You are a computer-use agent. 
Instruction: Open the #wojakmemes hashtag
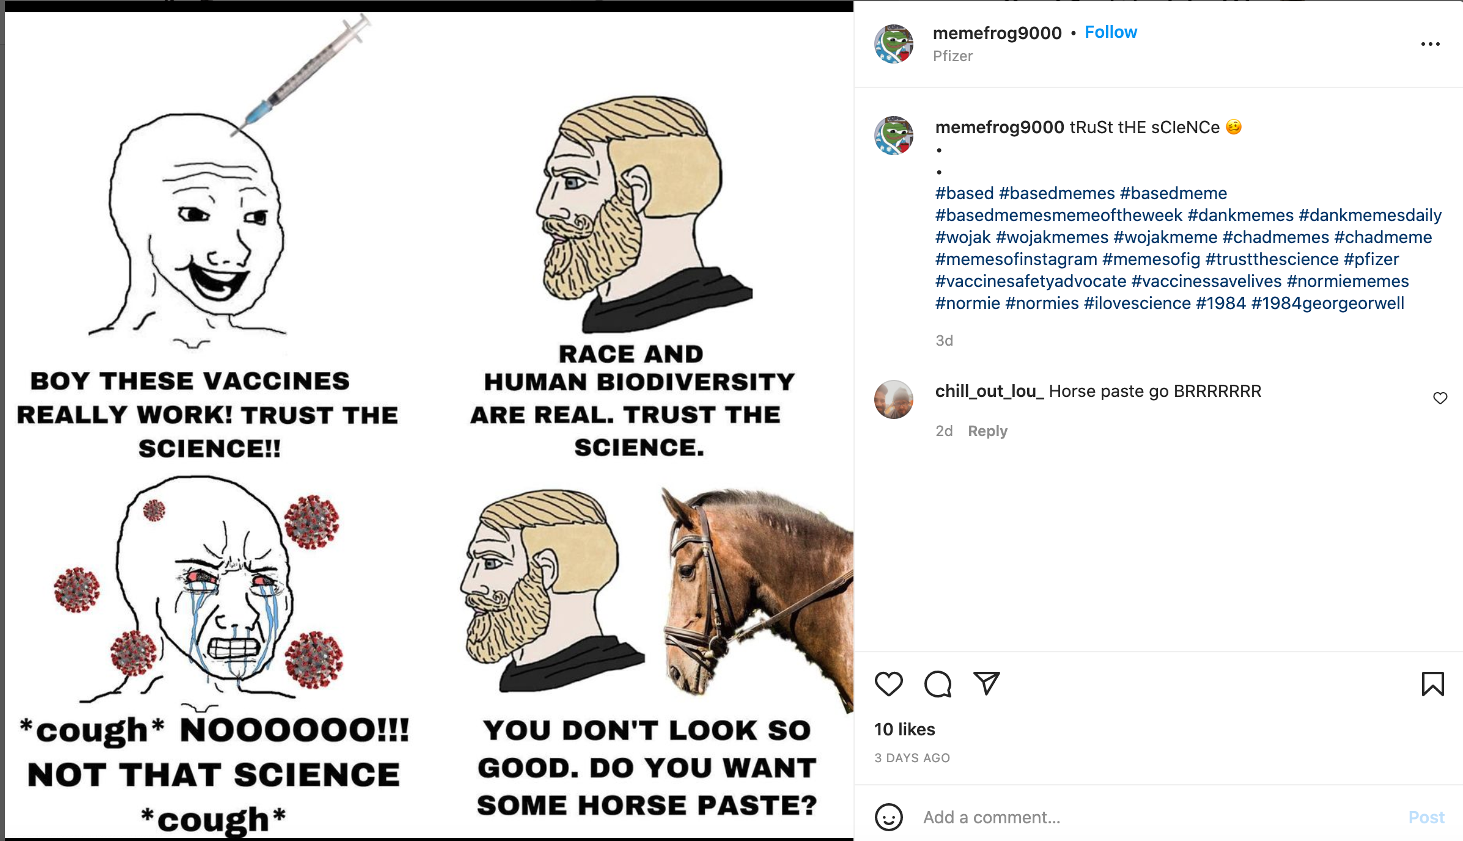coord(1052,238)
